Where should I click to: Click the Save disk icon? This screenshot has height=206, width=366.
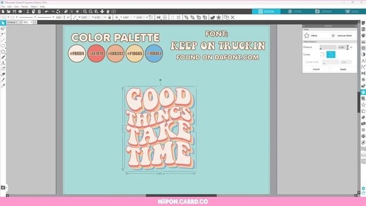point(14,11)
